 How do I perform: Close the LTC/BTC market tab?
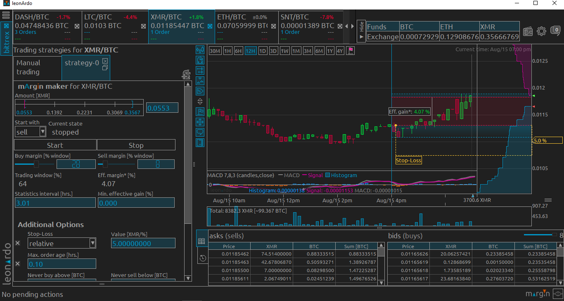pos(143,26)
